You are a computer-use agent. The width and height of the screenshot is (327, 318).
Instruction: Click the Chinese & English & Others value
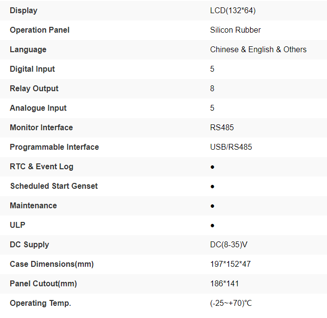(258, 49)
